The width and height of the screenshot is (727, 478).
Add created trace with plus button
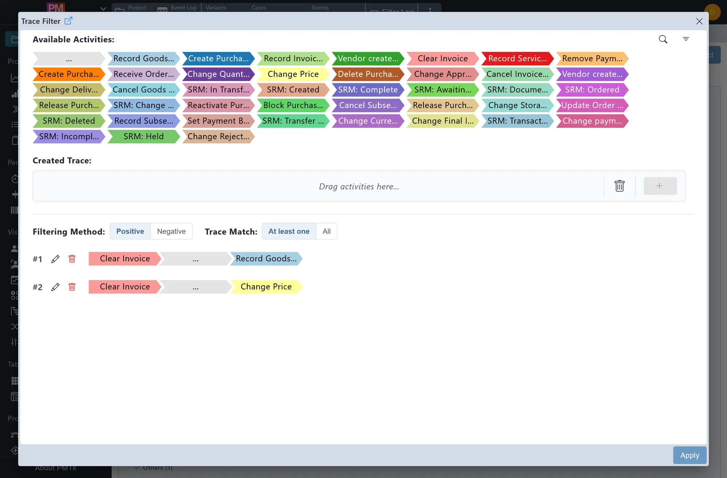pos(660,186)
